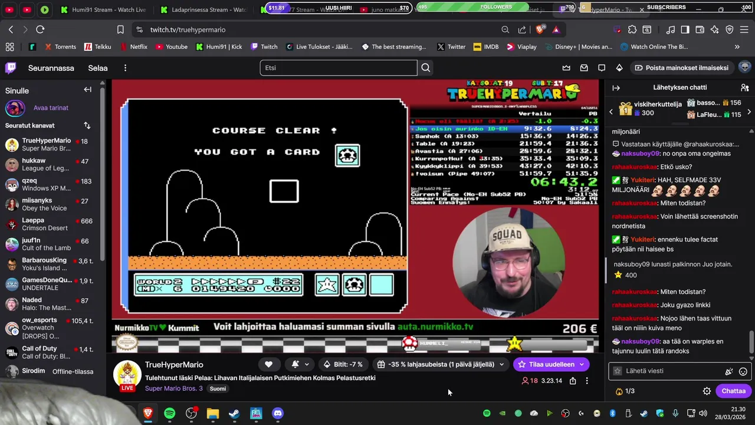
Task: Click the Bitit: -7 % button
Action: point(343,364)
